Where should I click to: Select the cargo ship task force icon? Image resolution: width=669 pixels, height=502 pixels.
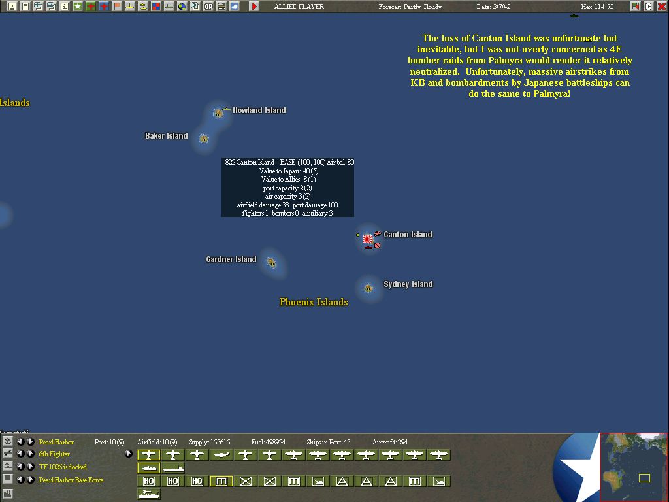tap(172, 468)
